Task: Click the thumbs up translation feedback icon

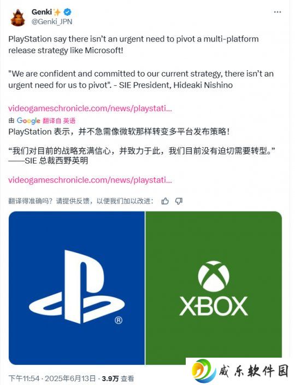Action: tap(165, 201)
